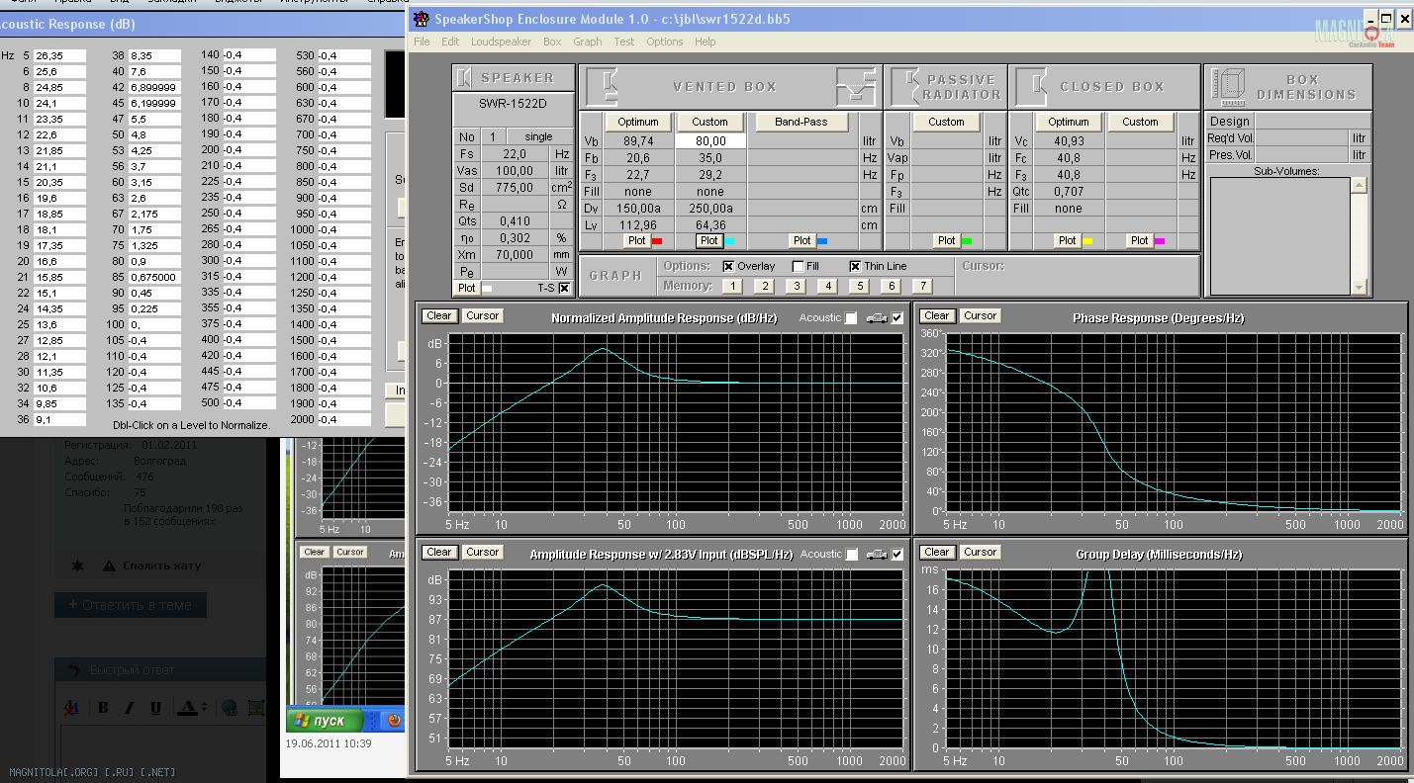Enable Acoustic checkbox on 2.83V Amplitude graph

coord(851,554)
